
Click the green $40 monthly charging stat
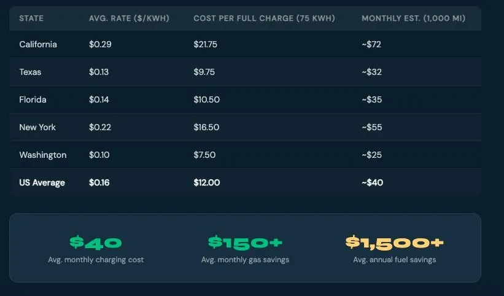coord(96,243)
